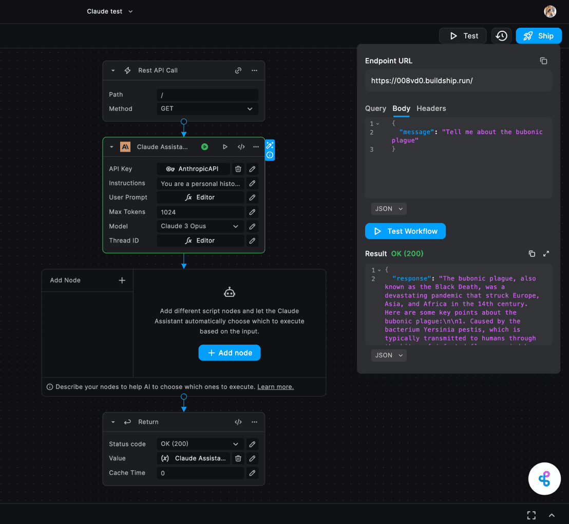Run the Claude Assistant node play icon
569x524 pixels.
pos(225,147)
